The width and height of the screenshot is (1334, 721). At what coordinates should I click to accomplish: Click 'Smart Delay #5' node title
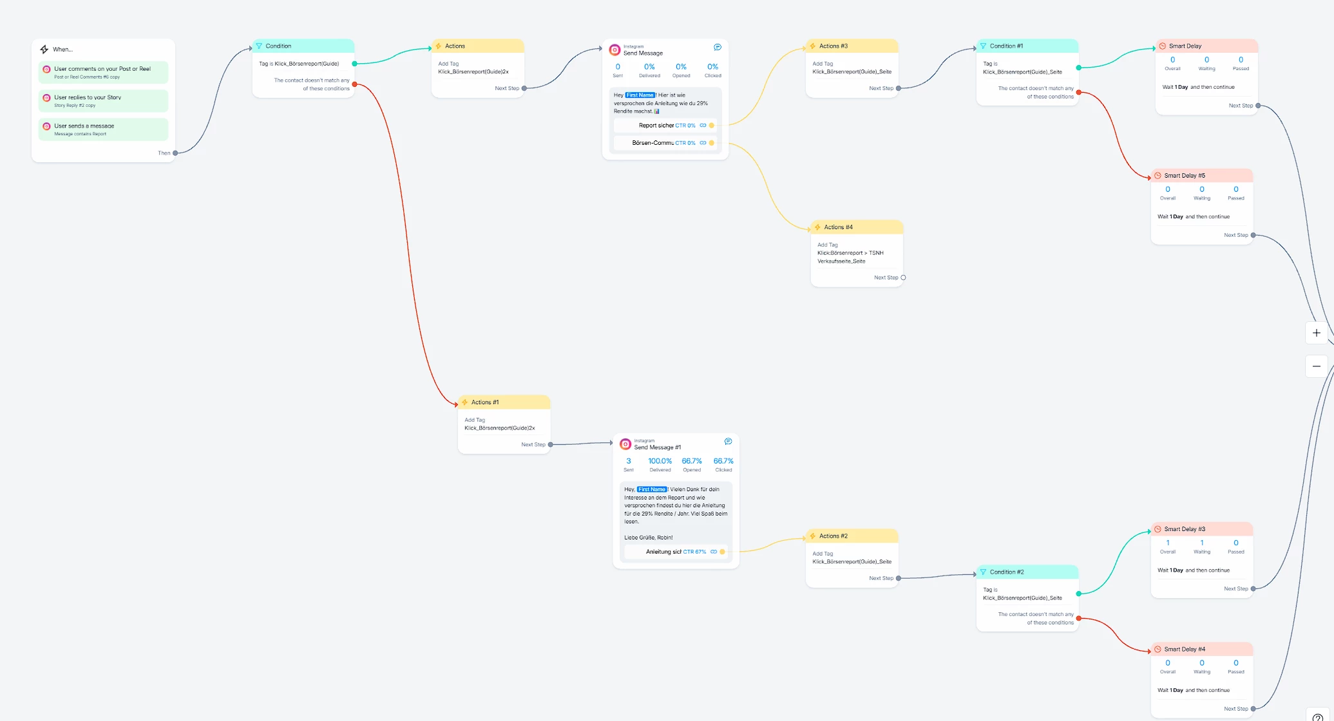[x=1185, y=176]
